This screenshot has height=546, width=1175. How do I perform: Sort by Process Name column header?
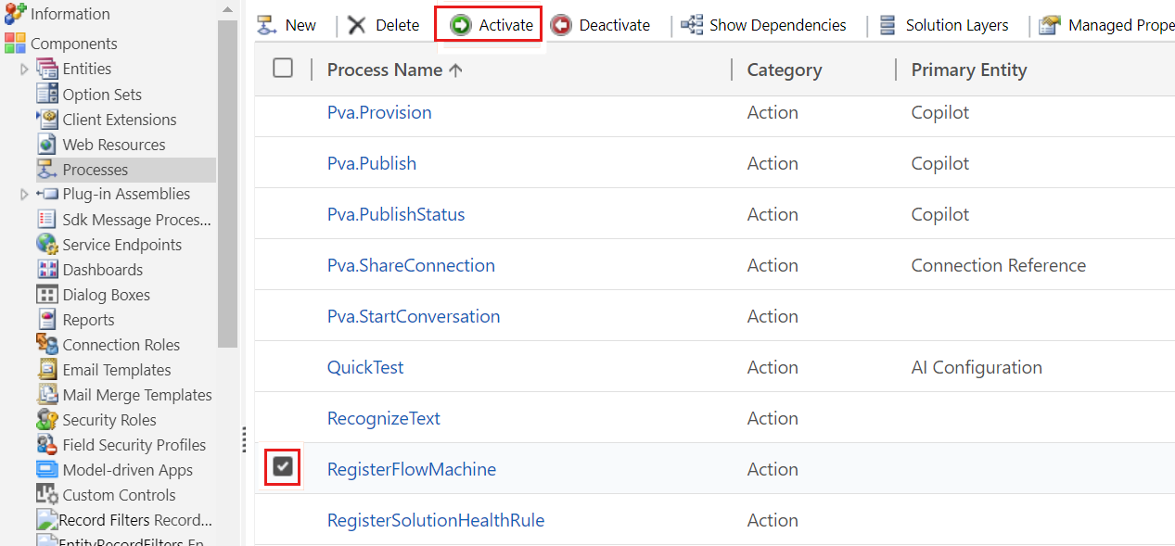[385, 70]
